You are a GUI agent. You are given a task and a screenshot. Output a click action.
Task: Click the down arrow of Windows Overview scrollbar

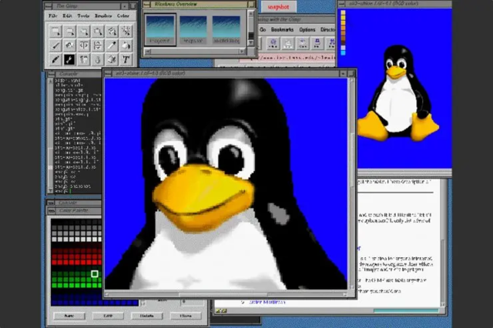[250, 43]
